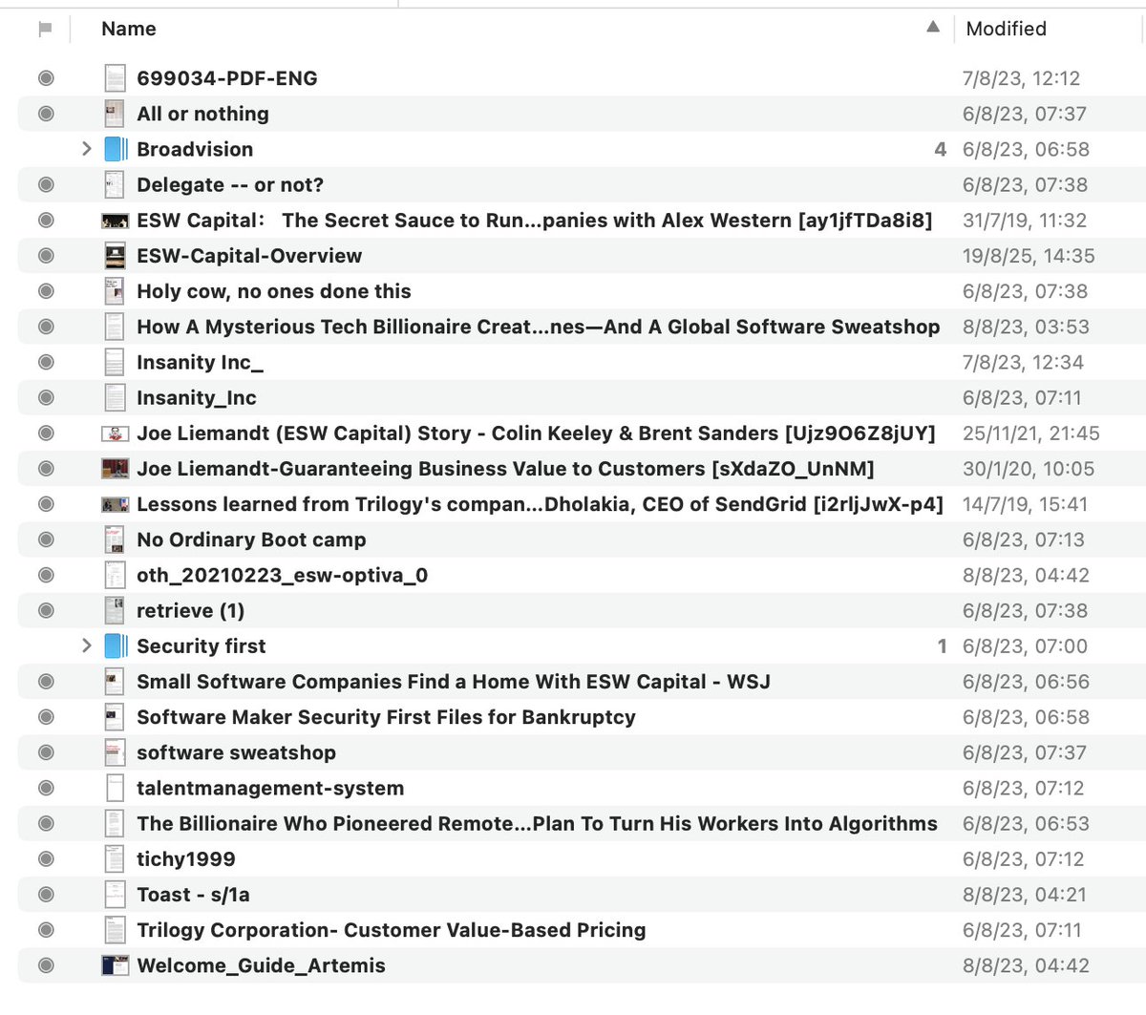
Task: Select the file named retrieve (1)
Action: coord(190,610)
